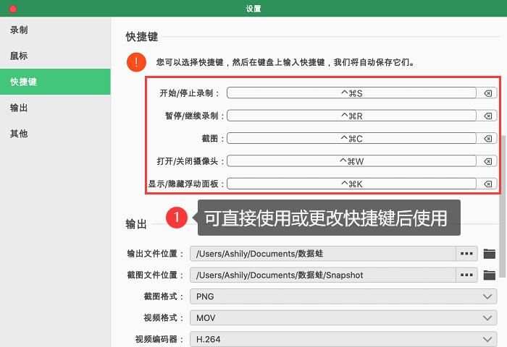Click the 输出文件位置 path field

323,254
